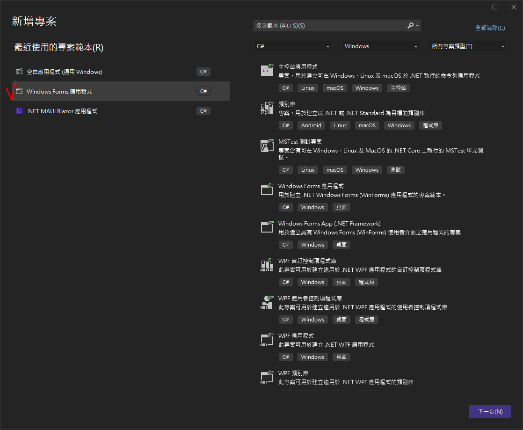This screenshot has height=430, width=523.
Task: Select the 主控台應用程式 template title
Action: point(298,67)
